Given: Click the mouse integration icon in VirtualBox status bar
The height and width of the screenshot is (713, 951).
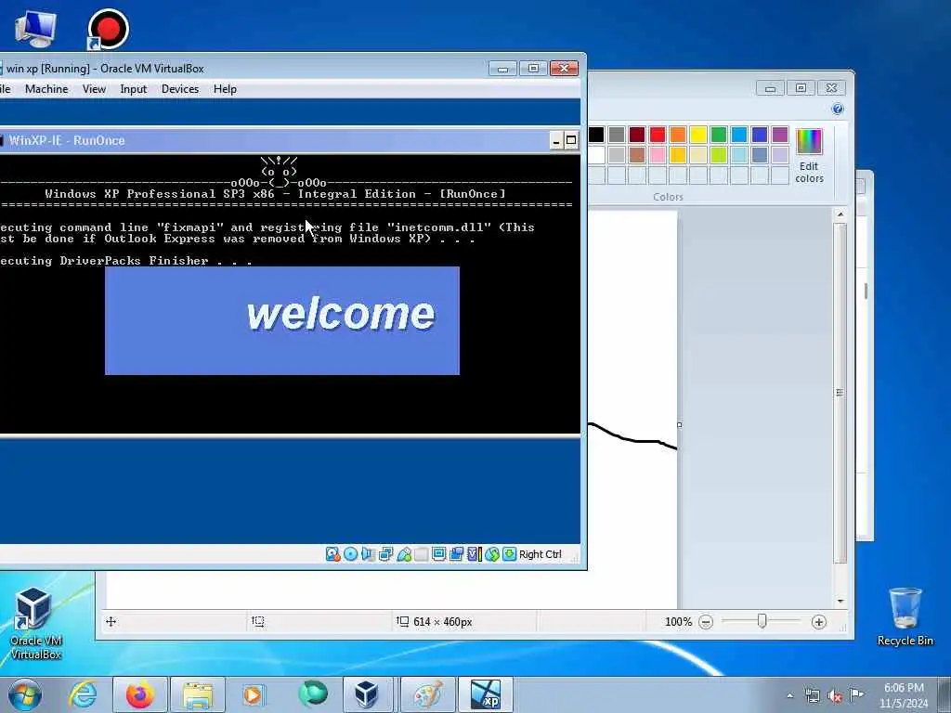Looking at the screenshot, I should pos(492,554).
